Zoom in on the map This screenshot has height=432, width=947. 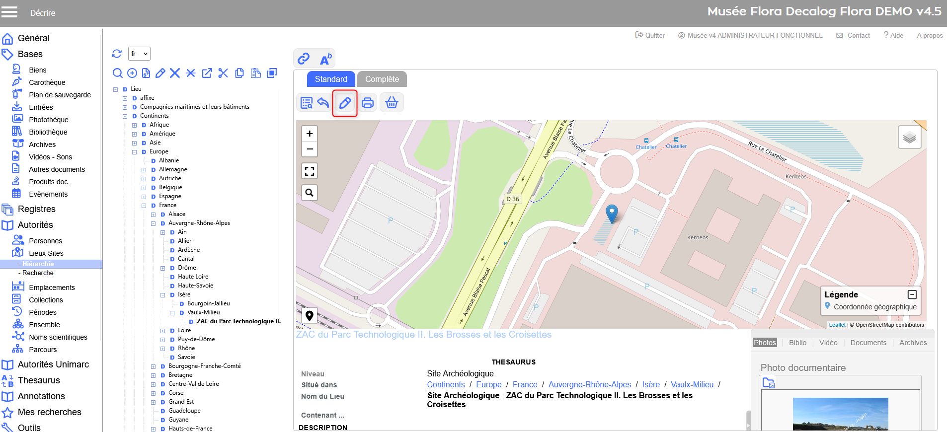[x=310, y=134]
